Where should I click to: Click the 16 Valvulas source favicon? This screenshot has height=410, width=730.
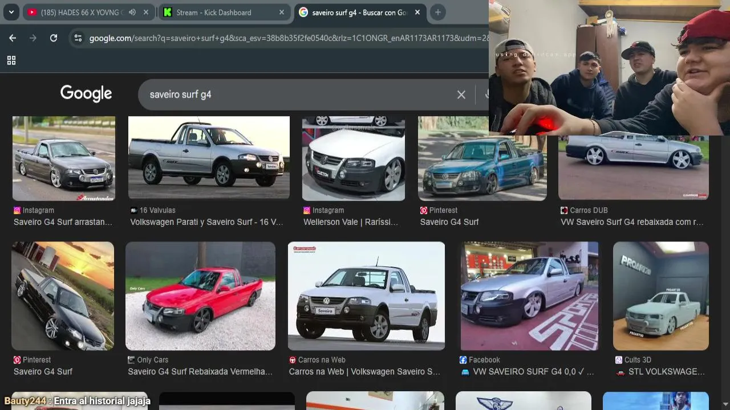(134, 210)
